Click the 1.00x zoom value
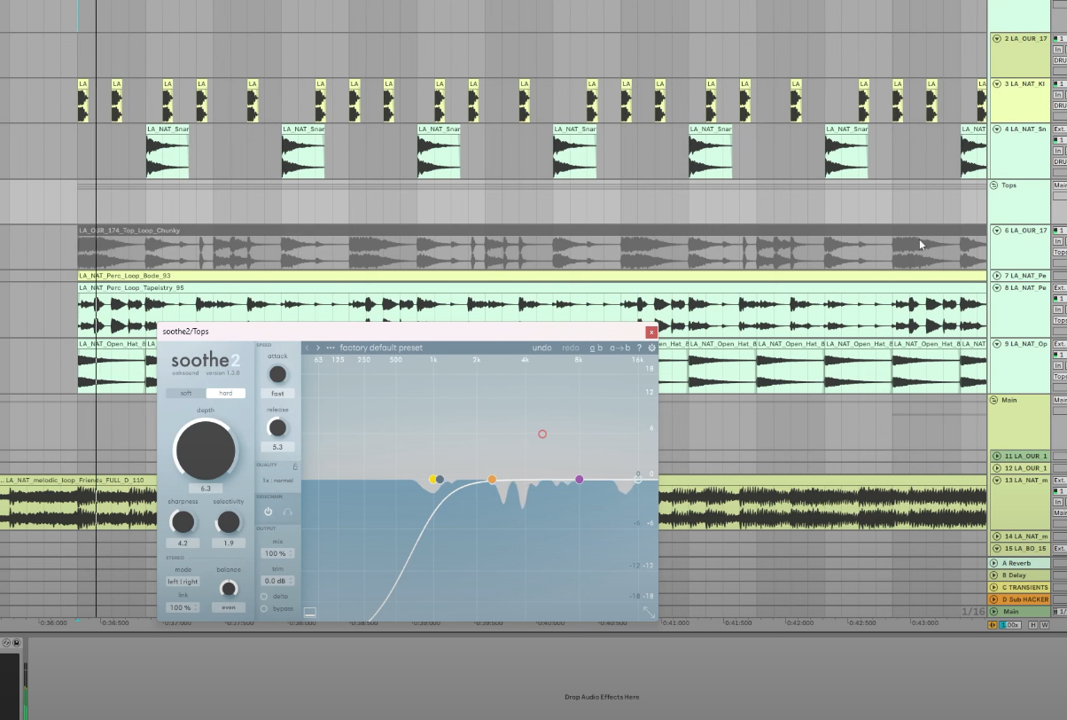The image size is (1067, 720). (1010, 625)
